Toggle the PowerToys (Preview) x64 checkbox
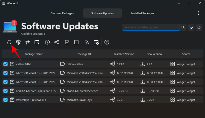 pos(5,100)
